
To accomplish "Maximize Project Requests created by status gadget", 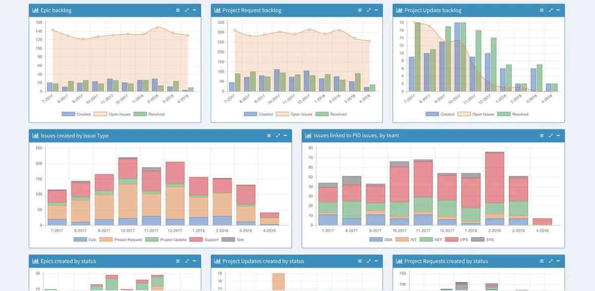I will tap(551, 261).
